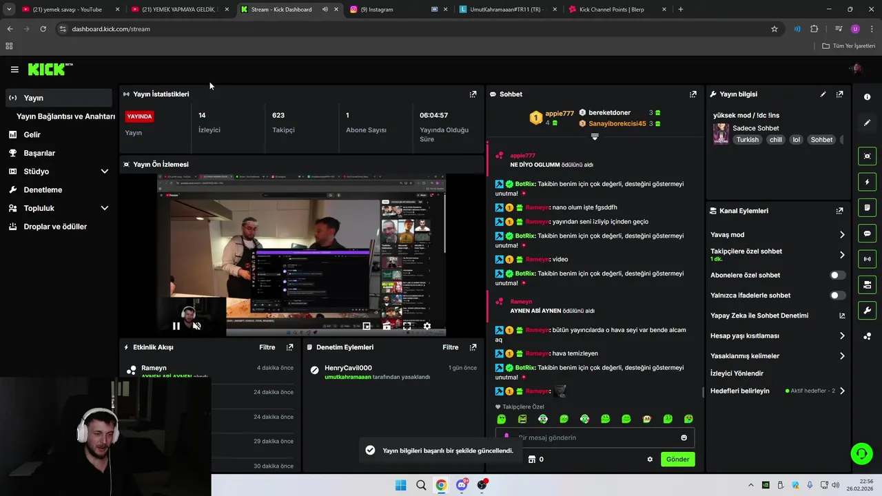Toggle Yalnızca ifadelerle sohbet switch
Image resolution: width=882 pixels, height=496 pixels.
click(x=837, y=296)
